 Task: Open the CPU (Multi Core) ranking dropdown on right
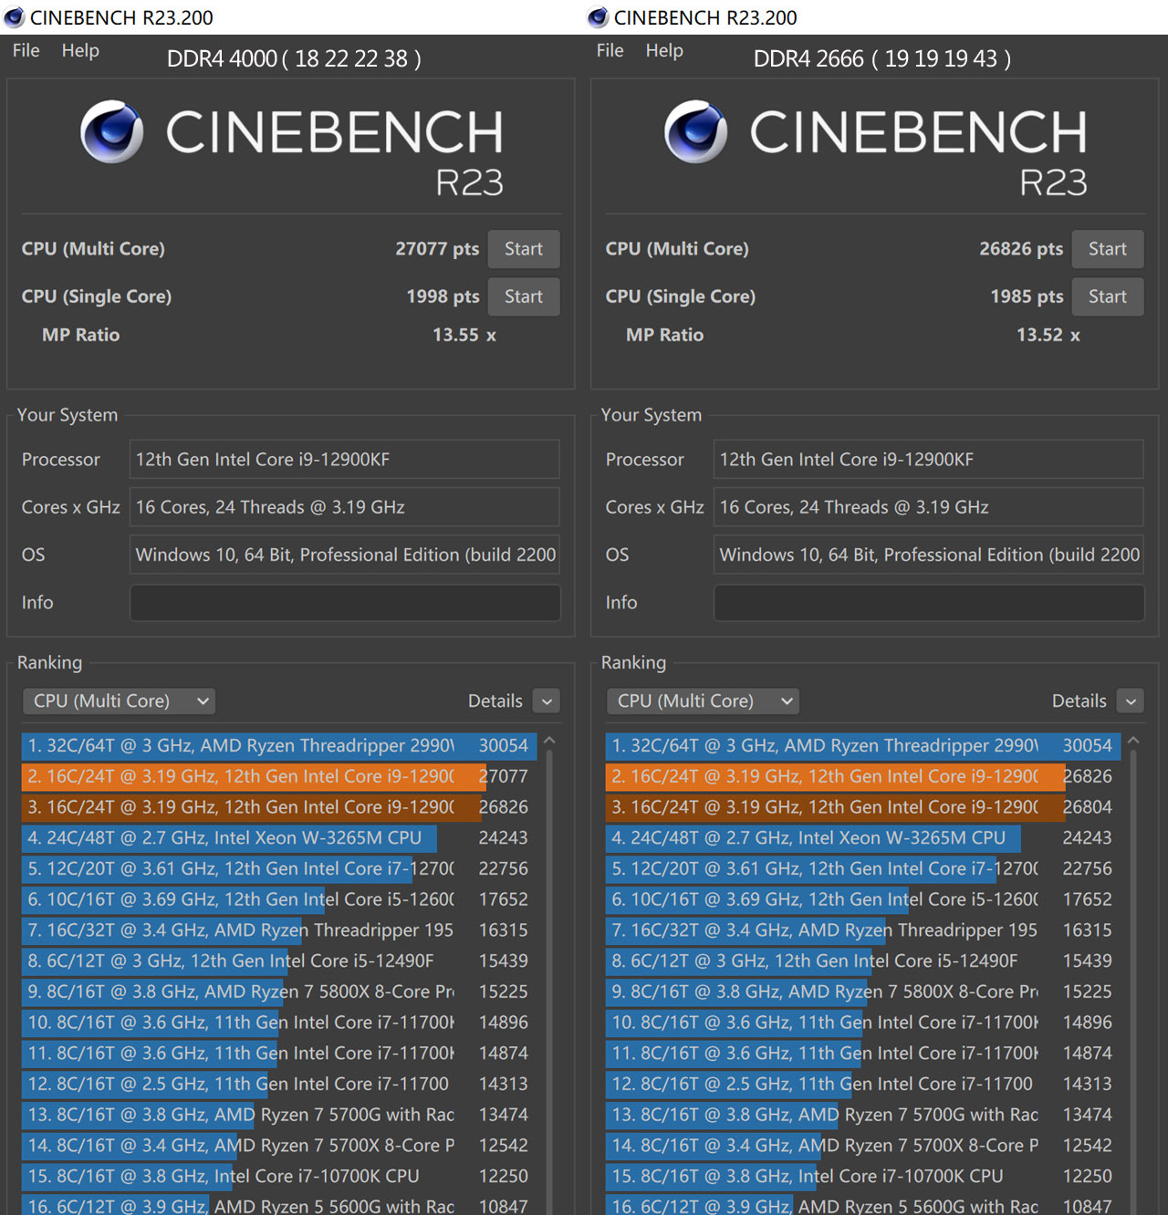coord(703,701)
